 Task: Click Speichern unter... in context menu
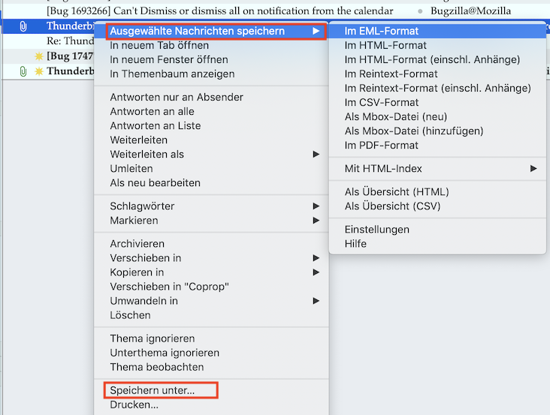click(153, 391)
